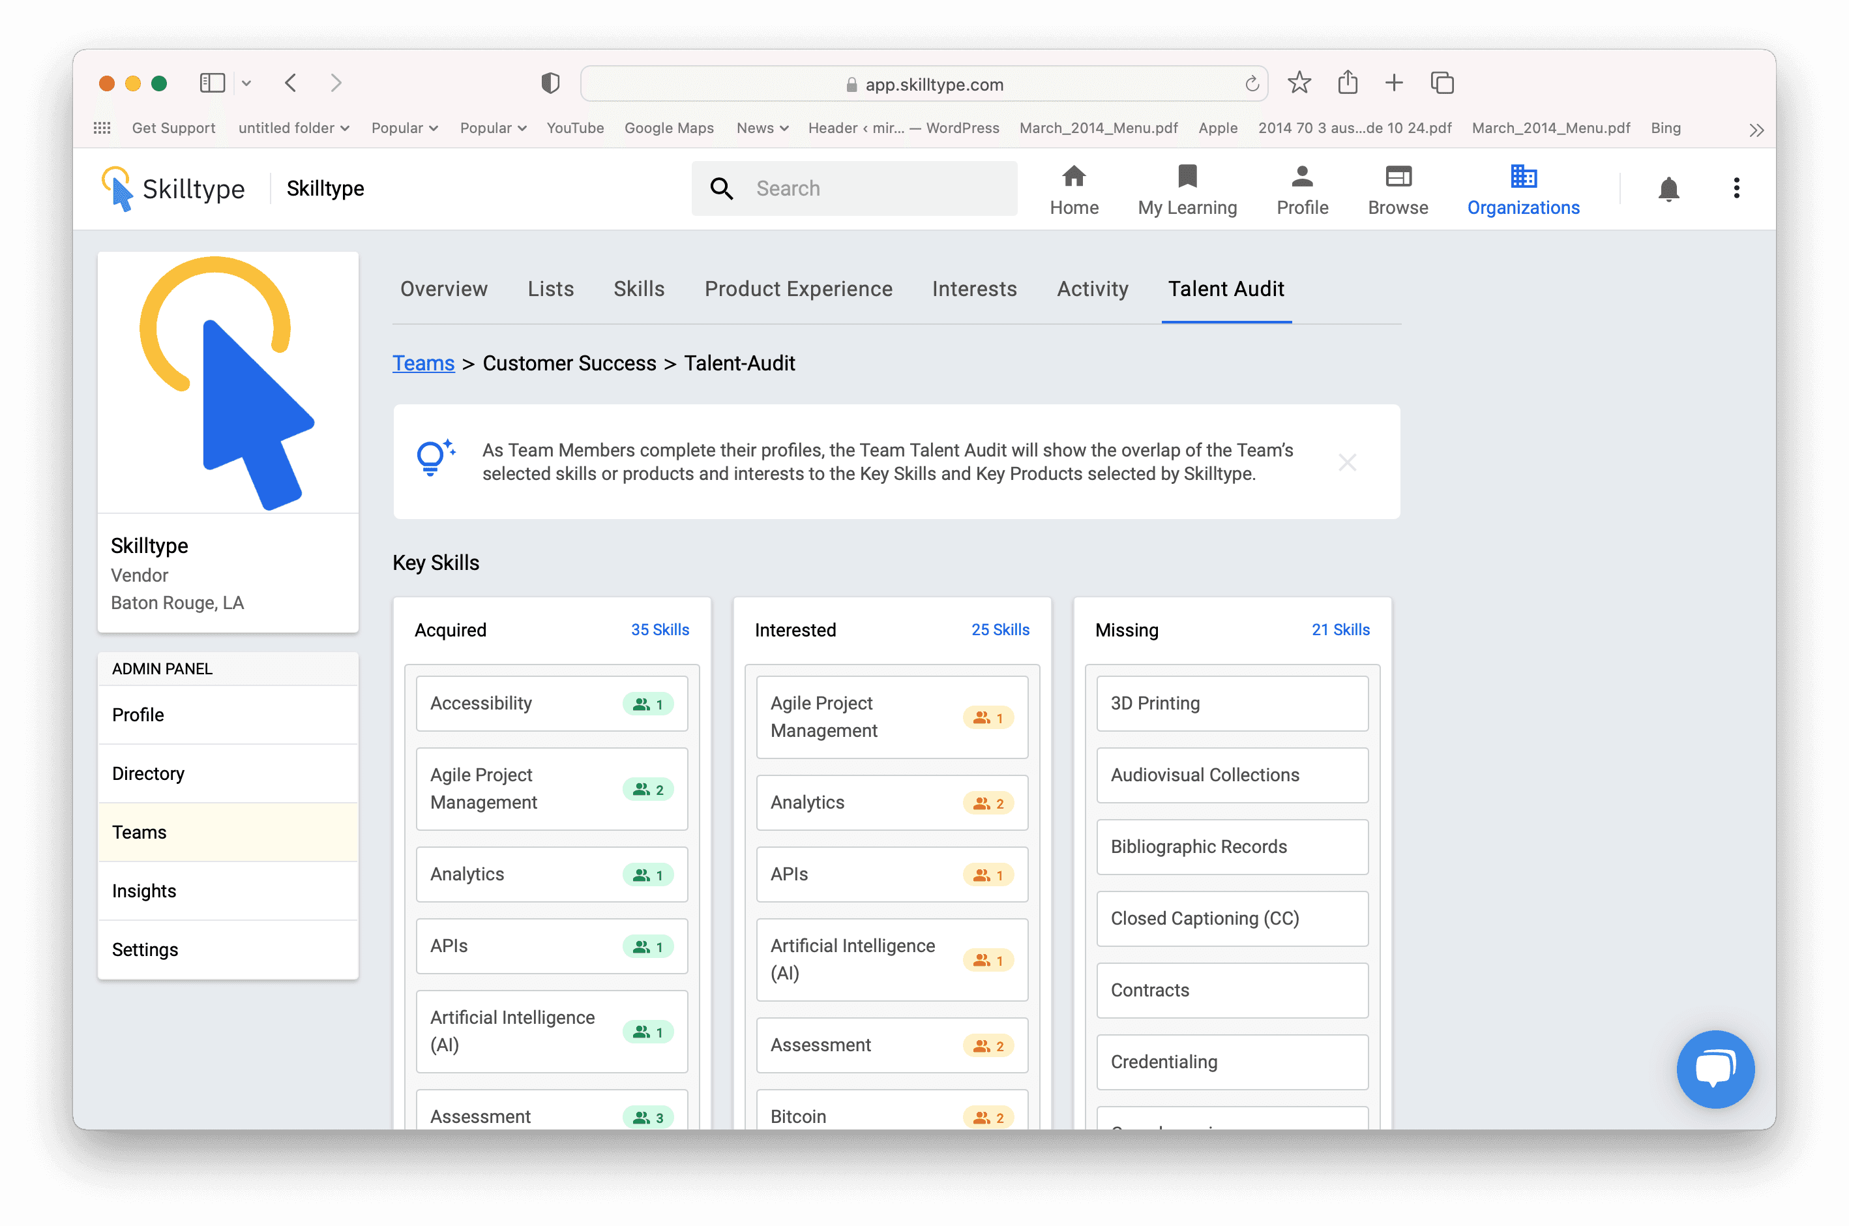Expand the untitled folder bookmarks dropdown
This screenshot has height=1226, width=1849.
click(x=293, y=128)
